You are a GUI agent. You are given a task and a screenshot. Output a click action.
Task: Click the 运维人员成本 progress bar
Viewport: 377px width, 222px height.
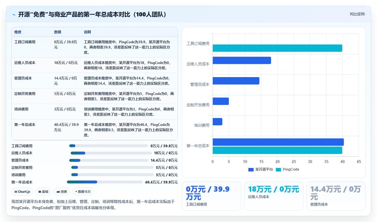coord(111,153)
